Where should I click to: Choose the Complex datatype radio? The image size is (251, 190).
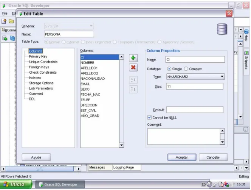pyautogui.click(x=186, y=69)
